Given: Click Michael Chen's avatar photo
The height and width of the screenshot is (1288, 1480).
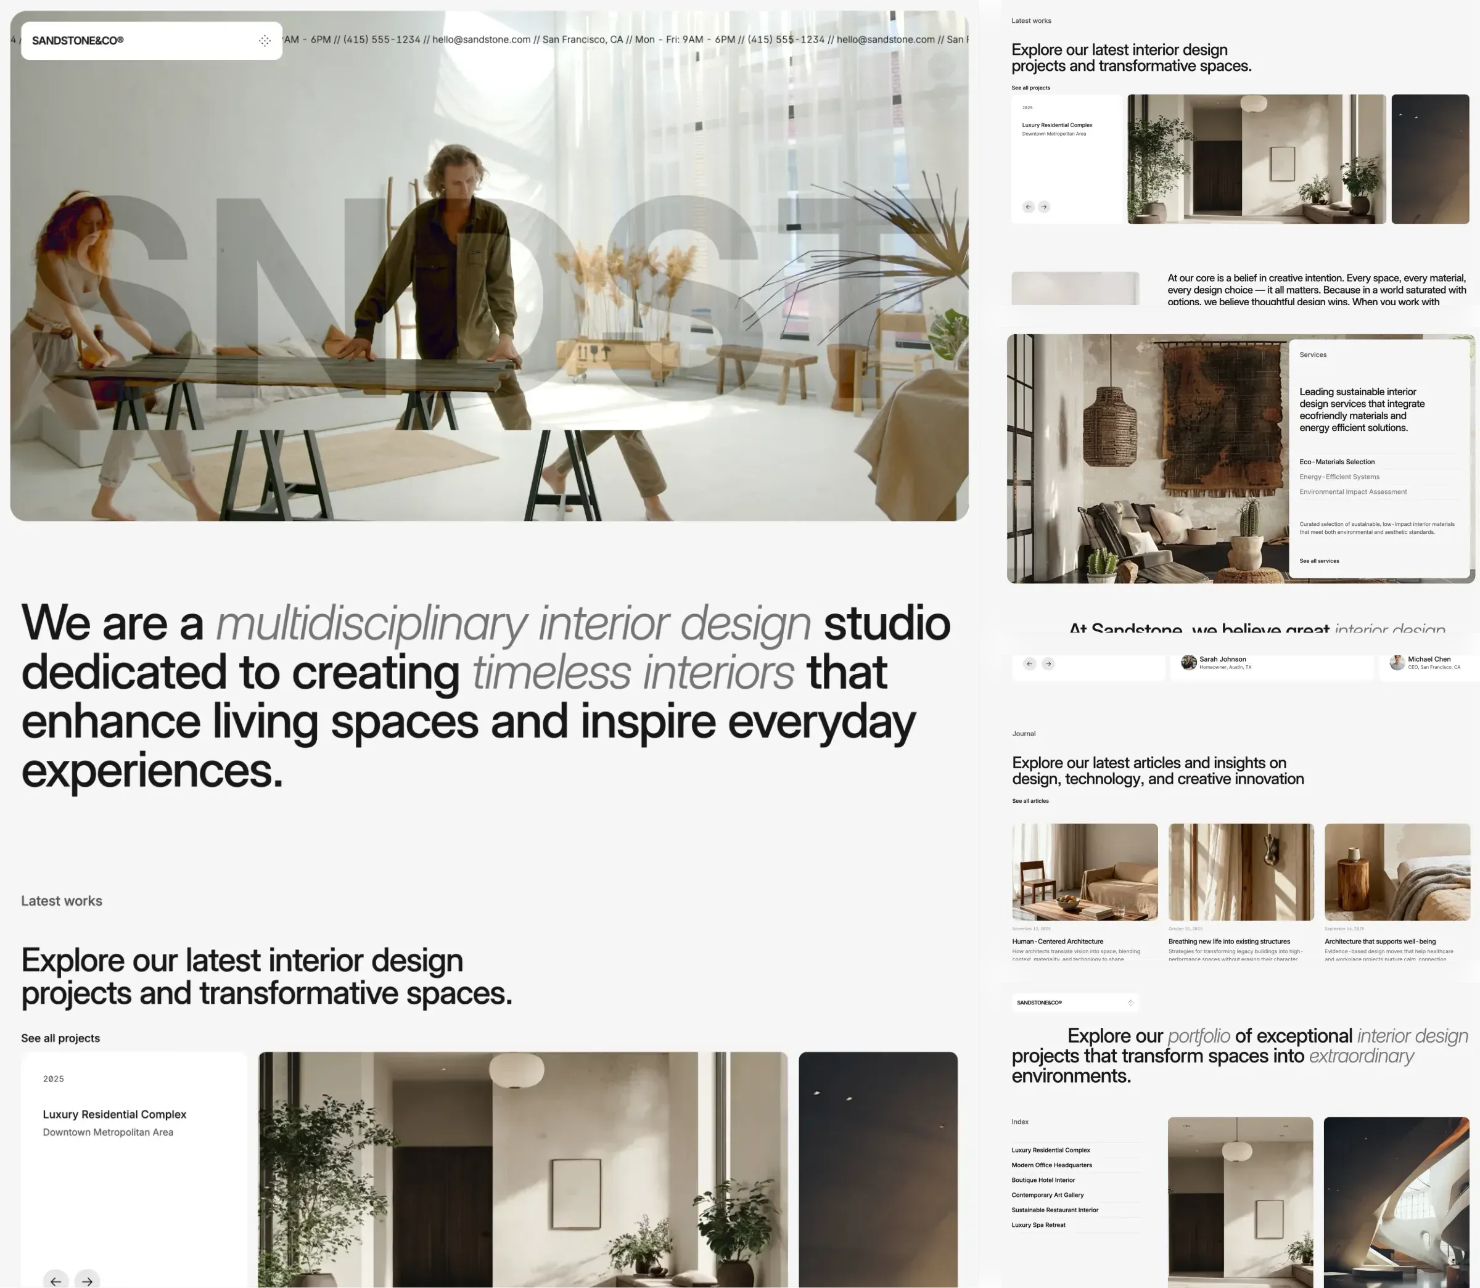Looking at the screenshot, I should click(1397, 663).
